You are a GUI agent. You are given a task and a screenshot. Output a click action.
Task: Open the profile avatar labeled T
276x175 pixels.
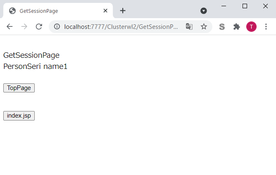pyautogui.click(x=251, y=27)
